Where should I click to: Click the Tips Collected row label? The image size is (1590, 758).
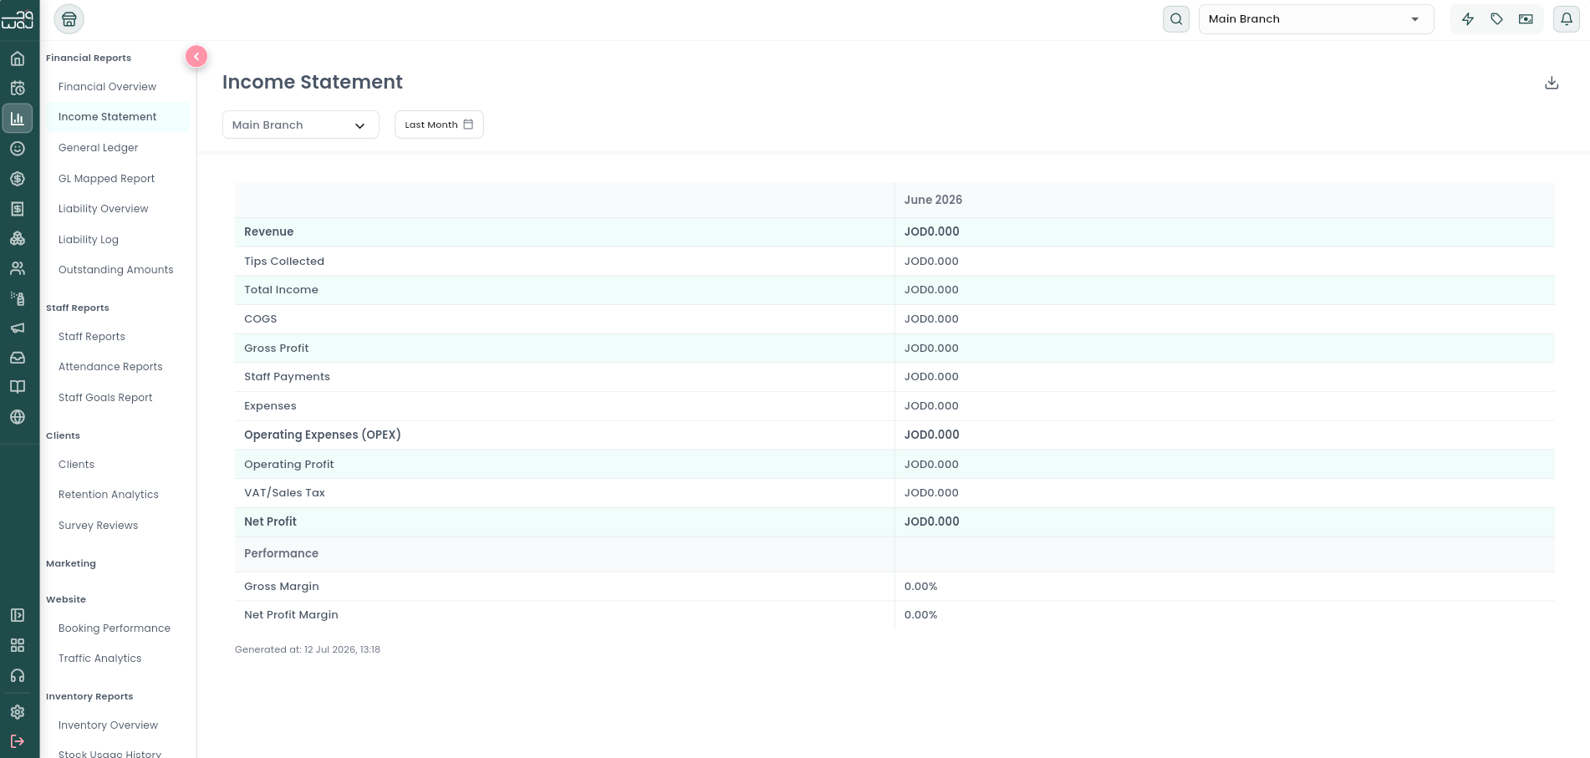click(284, 262)
